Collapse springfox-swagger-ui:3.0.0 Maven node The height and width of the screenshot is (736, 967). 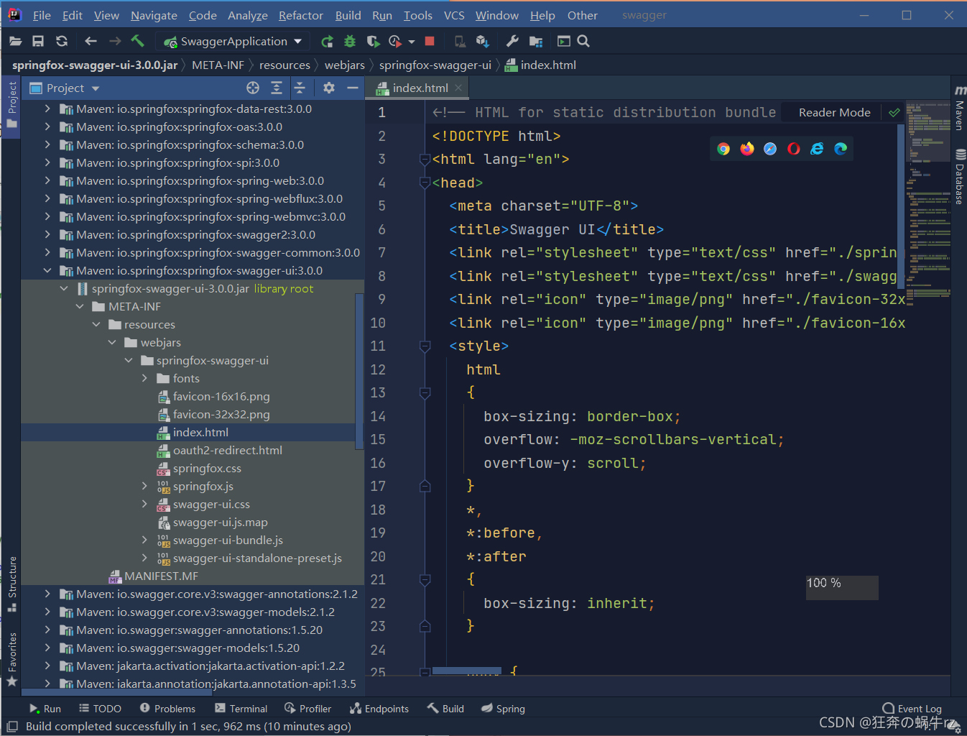point(47,270)
